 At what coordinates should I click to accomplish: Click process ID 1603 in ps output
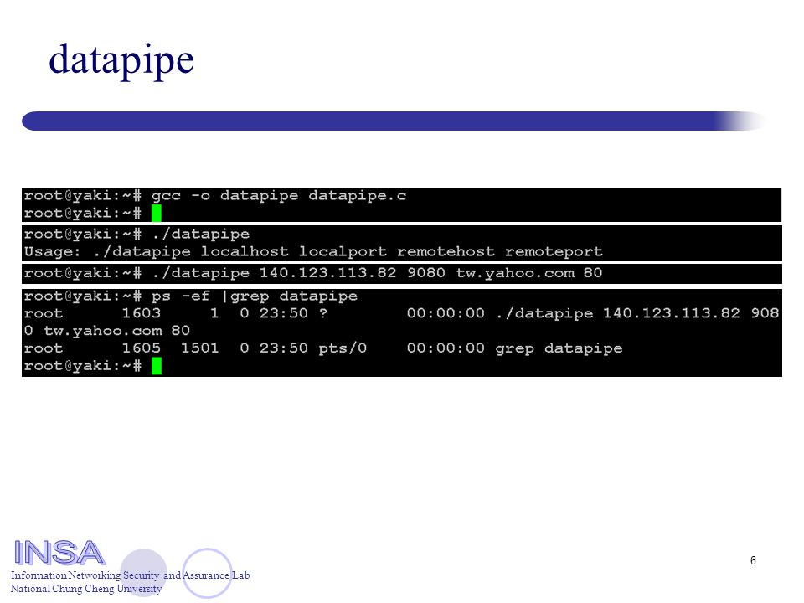pyautogui.click(x=141, y=313)
